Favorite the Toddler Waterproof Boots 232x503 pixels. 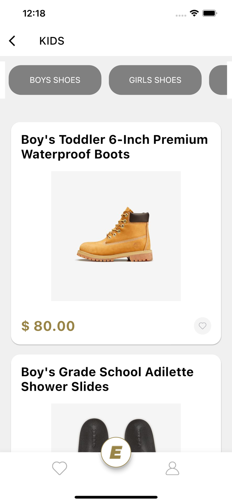203,326
